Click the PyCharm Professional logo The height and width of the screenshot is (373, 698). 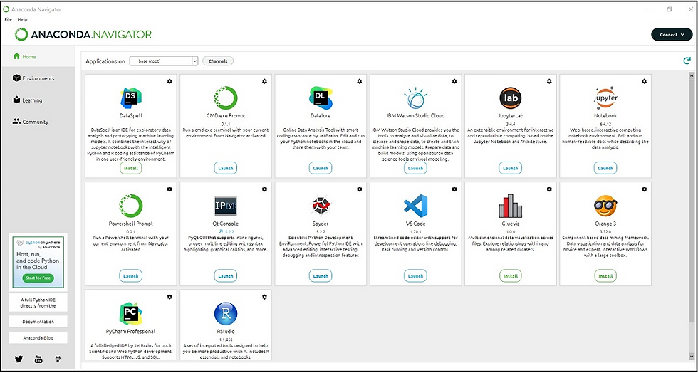[x=131, y=313]
